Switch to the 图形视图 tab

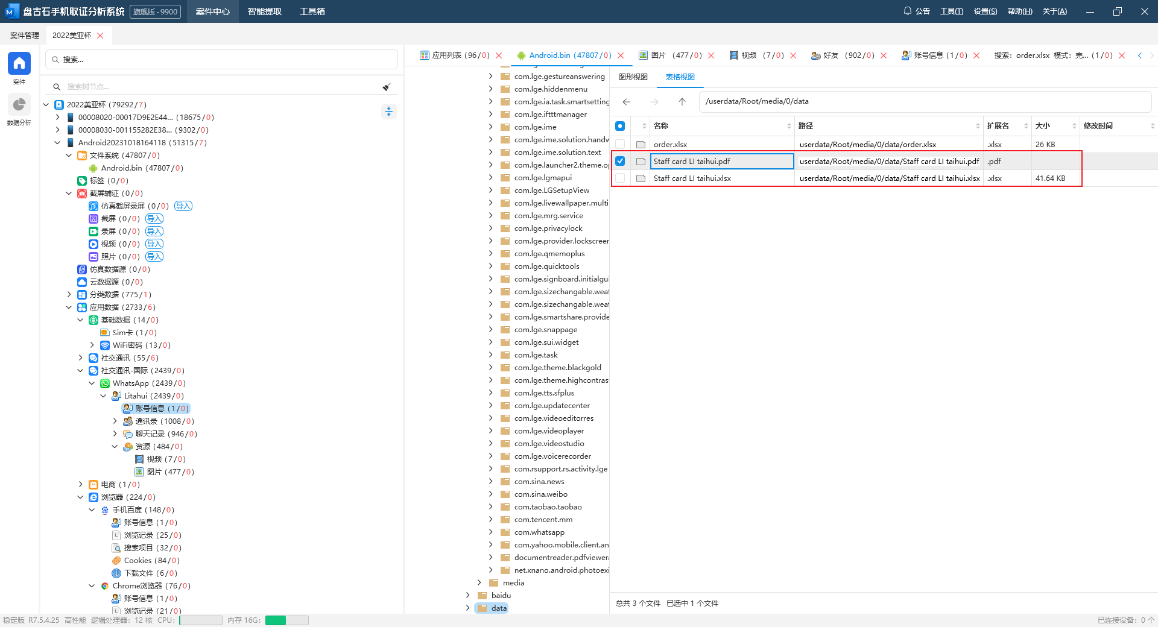pyautogui.click(x=633, y=77)
